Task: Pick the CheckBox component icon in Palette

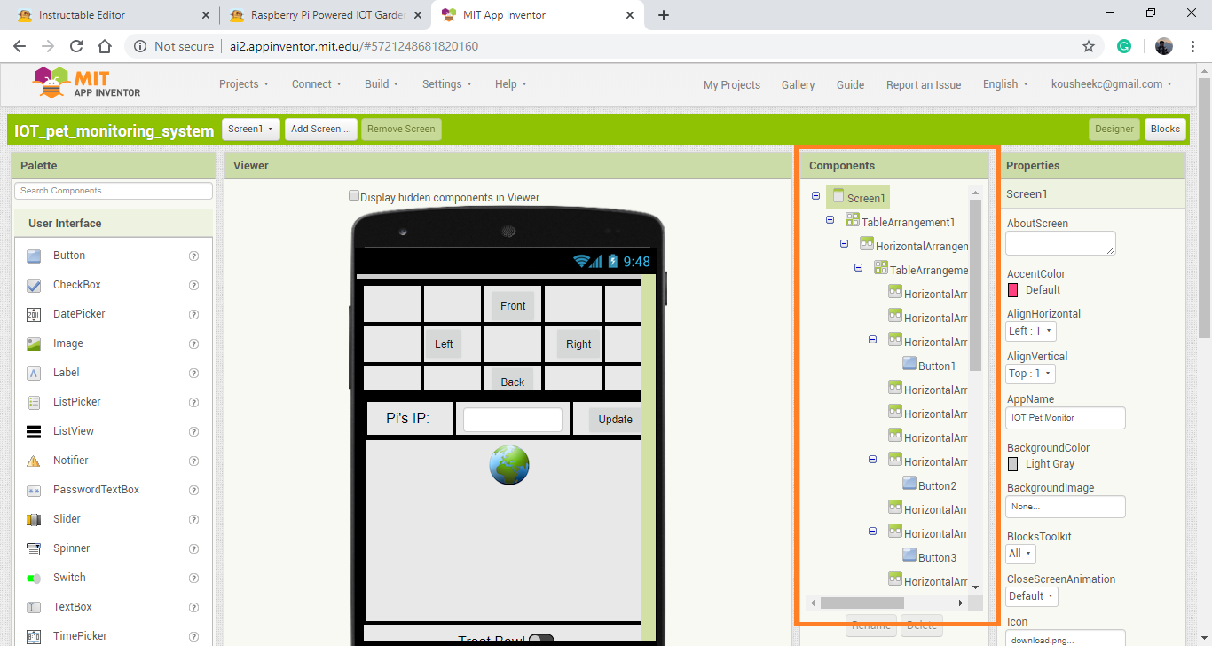Action: (34, 285)
